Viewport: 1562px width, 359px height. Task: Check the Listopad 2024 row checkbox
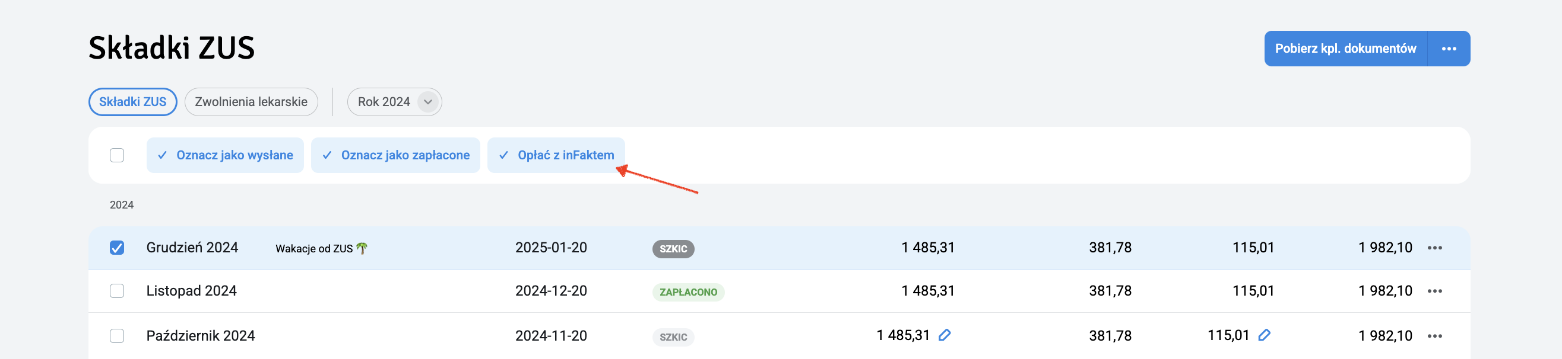pos(117,291)
